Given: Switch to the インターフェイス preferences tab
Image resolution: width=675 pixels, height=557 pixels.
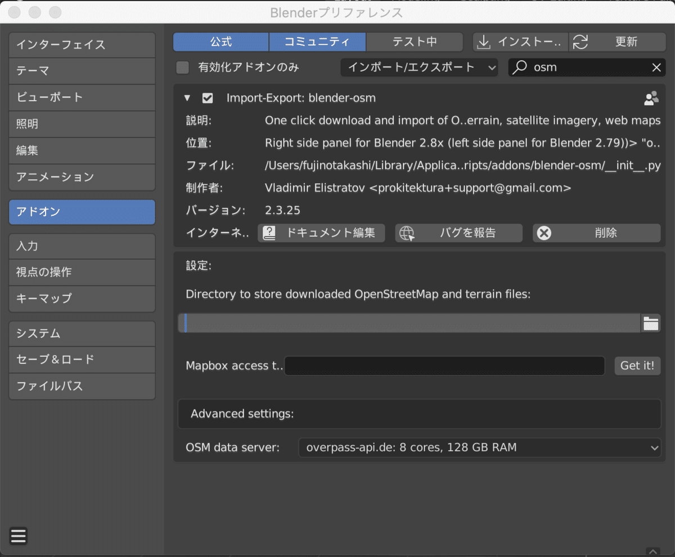Looking at the screenshot, I should (x=82, y=44).
